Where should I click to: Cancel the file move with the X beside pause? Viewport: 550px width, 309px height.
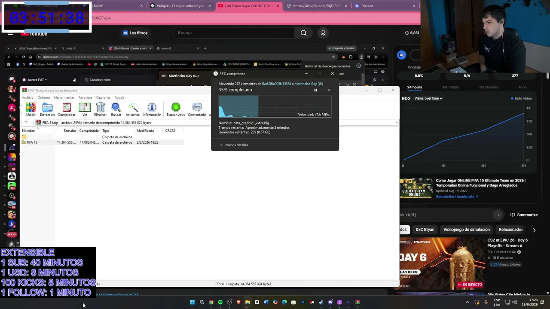(x=329, y=90)
